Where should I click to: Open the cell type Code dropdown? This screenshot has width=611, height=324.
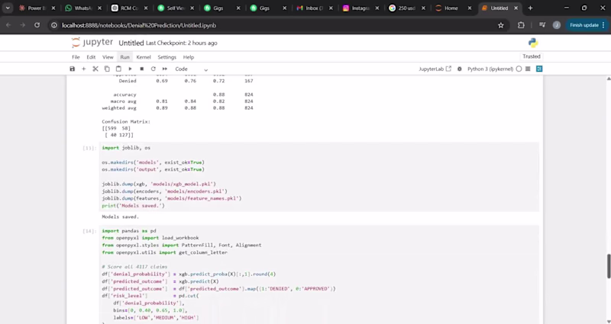191,69
